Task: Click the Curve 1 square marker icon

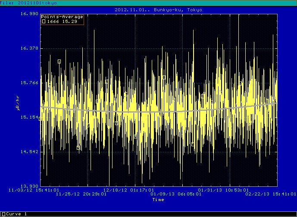Action: click(3, 214)
